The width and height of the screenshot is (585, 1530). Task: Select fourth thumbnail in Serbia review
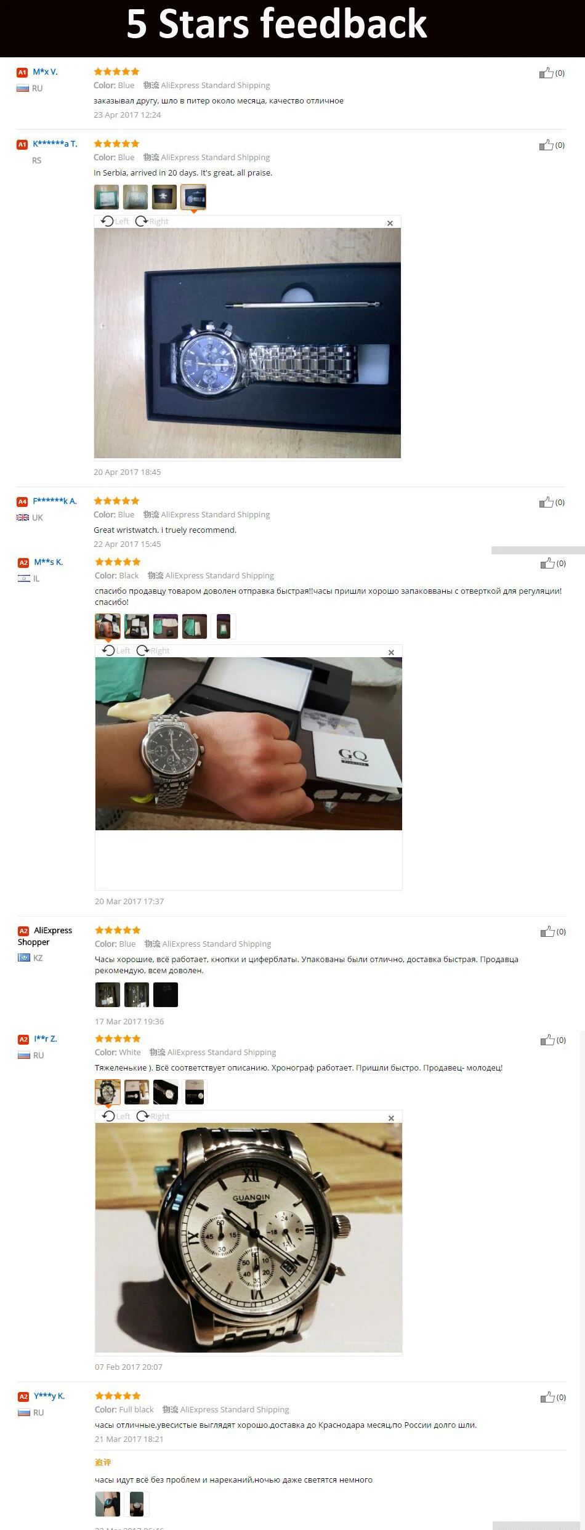click(193, 197)
